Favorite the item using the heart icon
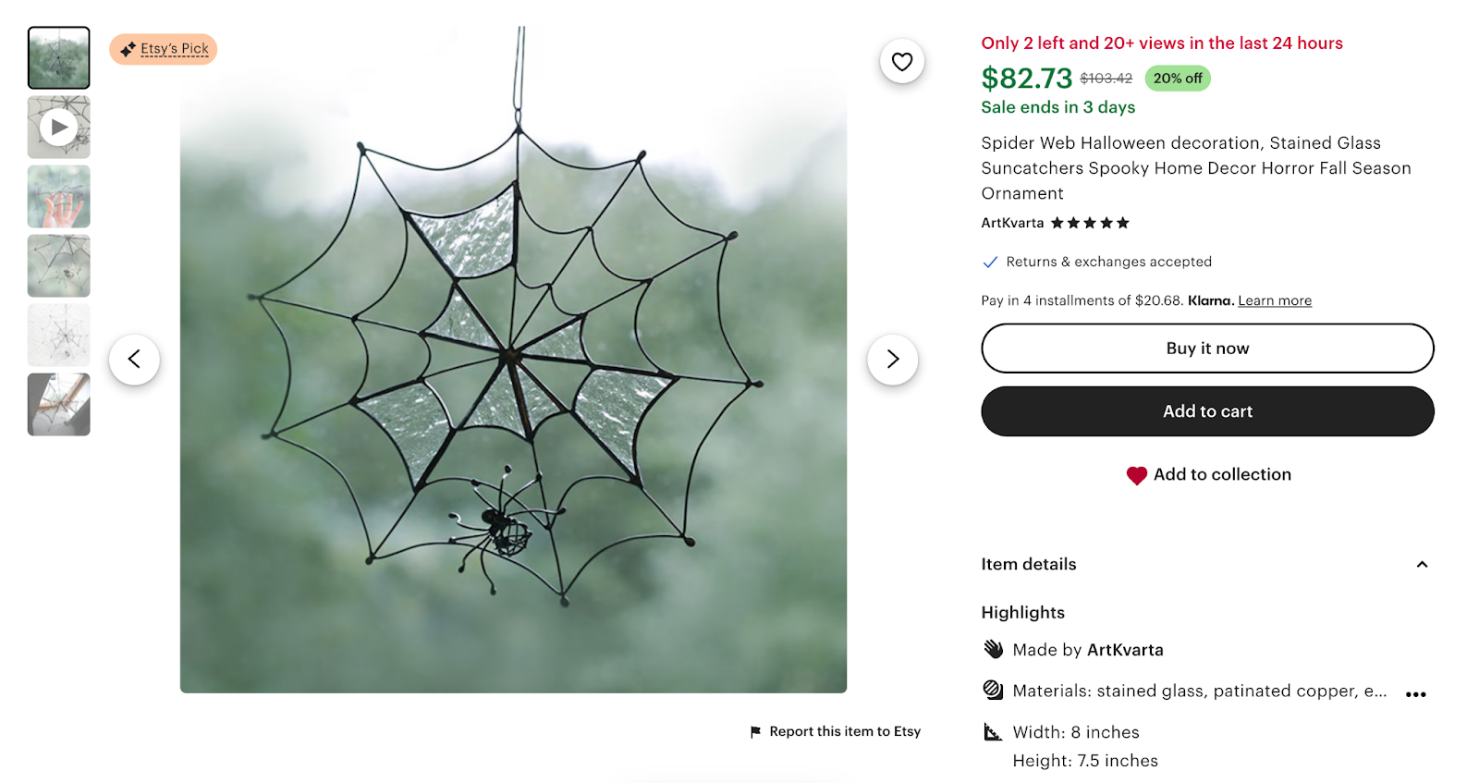The width and height of the screenshot is (1479, 783). (x=901, y=60)
